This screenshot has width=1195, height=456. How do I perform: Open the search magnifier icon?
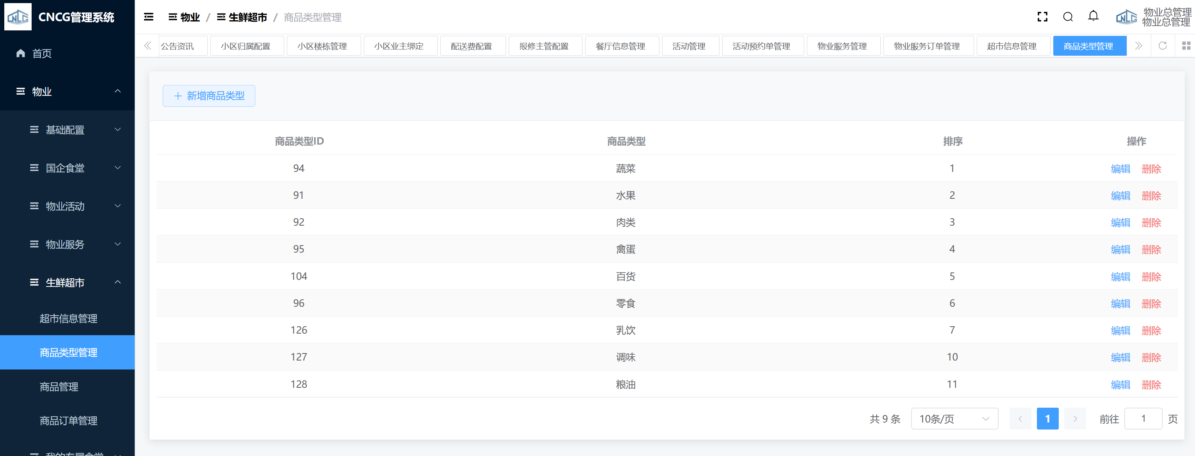pyautogui.click(x=1067, y=17)
